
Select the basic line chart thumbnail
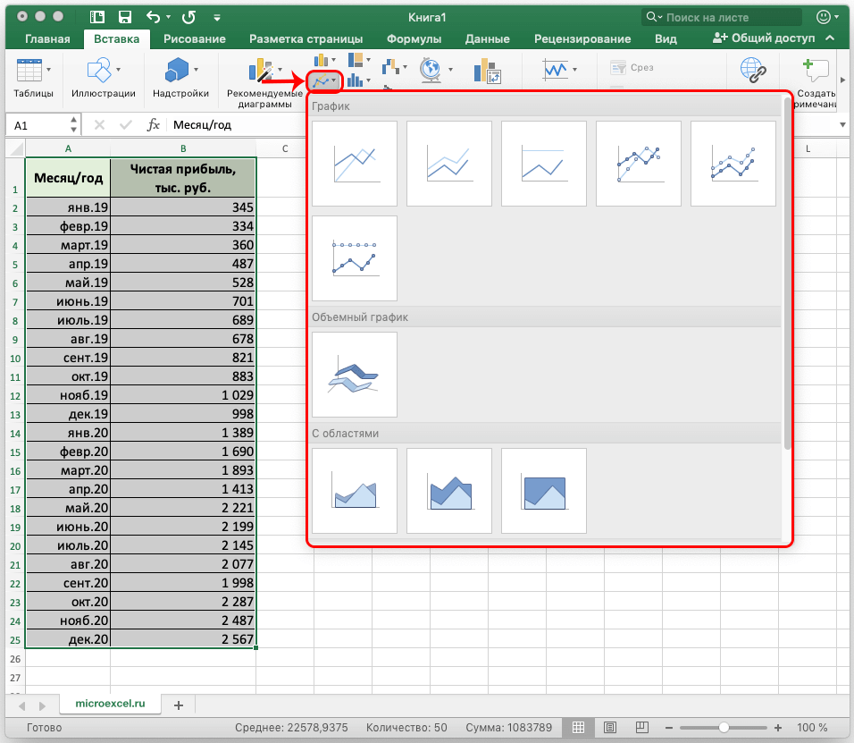click(x=355, y=164)
